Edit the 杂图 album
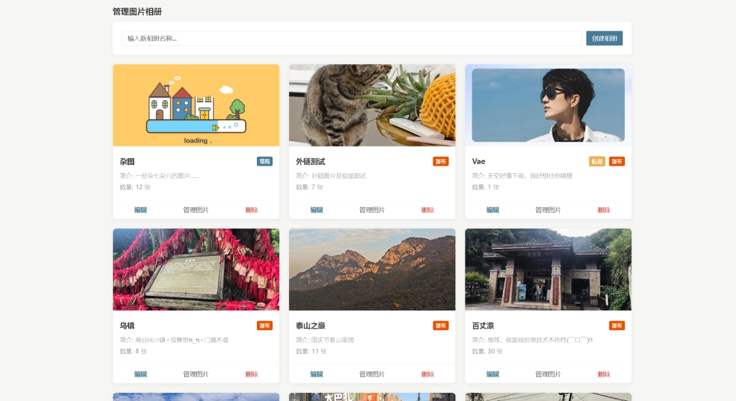This screenshot has height=401, width=736. (140, 210)
